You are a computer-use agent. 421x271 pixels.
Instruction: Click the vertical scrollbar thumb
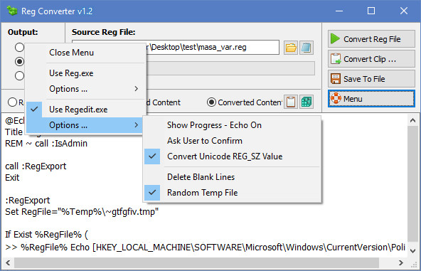point(412,184)
